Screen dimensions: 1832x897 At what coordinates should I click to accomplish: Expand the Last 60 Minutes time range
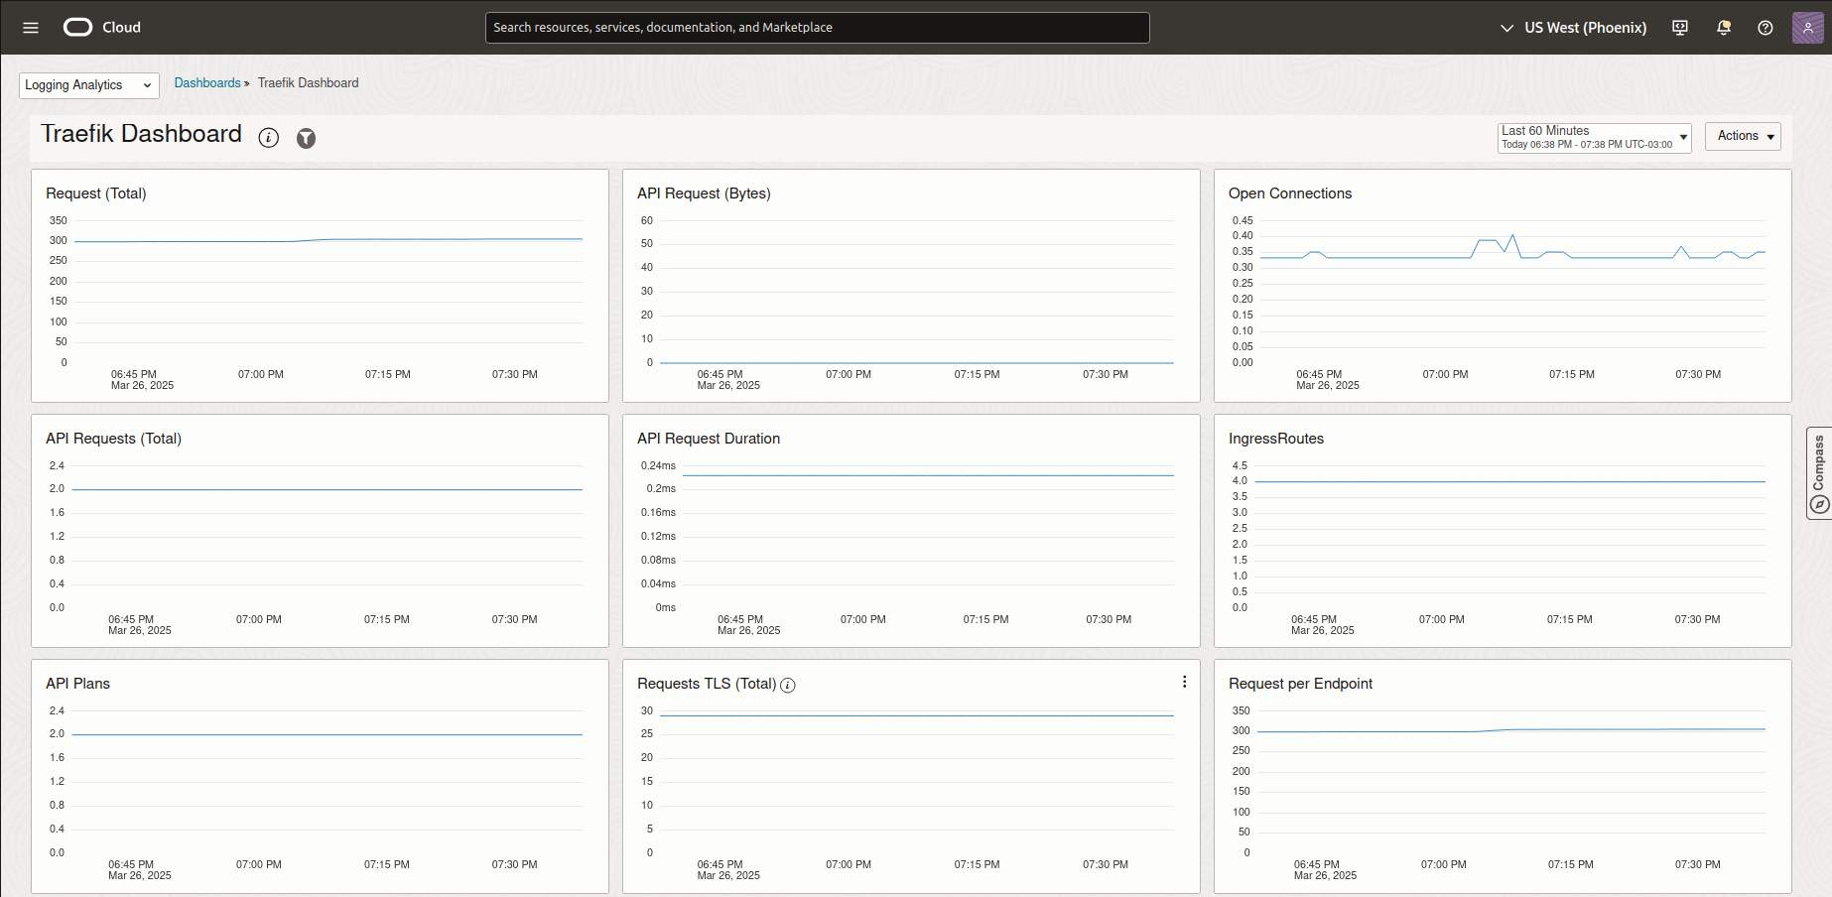tap(1594, 137)
